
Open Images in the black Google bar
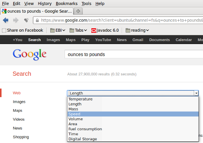click(53, 40)
